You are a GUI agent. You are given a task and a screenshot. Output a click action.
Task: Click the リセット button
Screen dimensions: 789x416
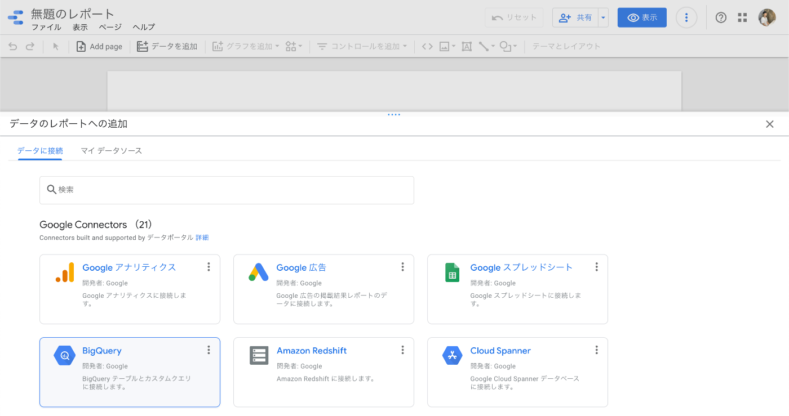(514, 17)
